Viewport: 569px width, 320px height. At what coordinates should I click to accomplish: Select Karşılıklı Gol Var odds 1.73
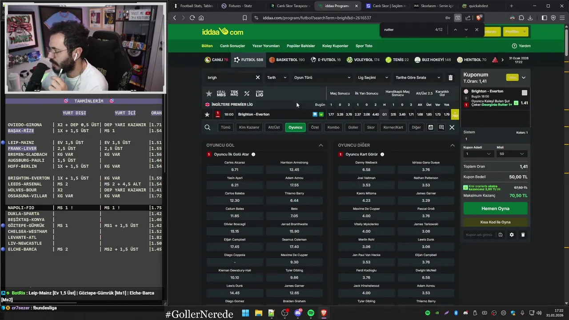[x=438, y=115]
